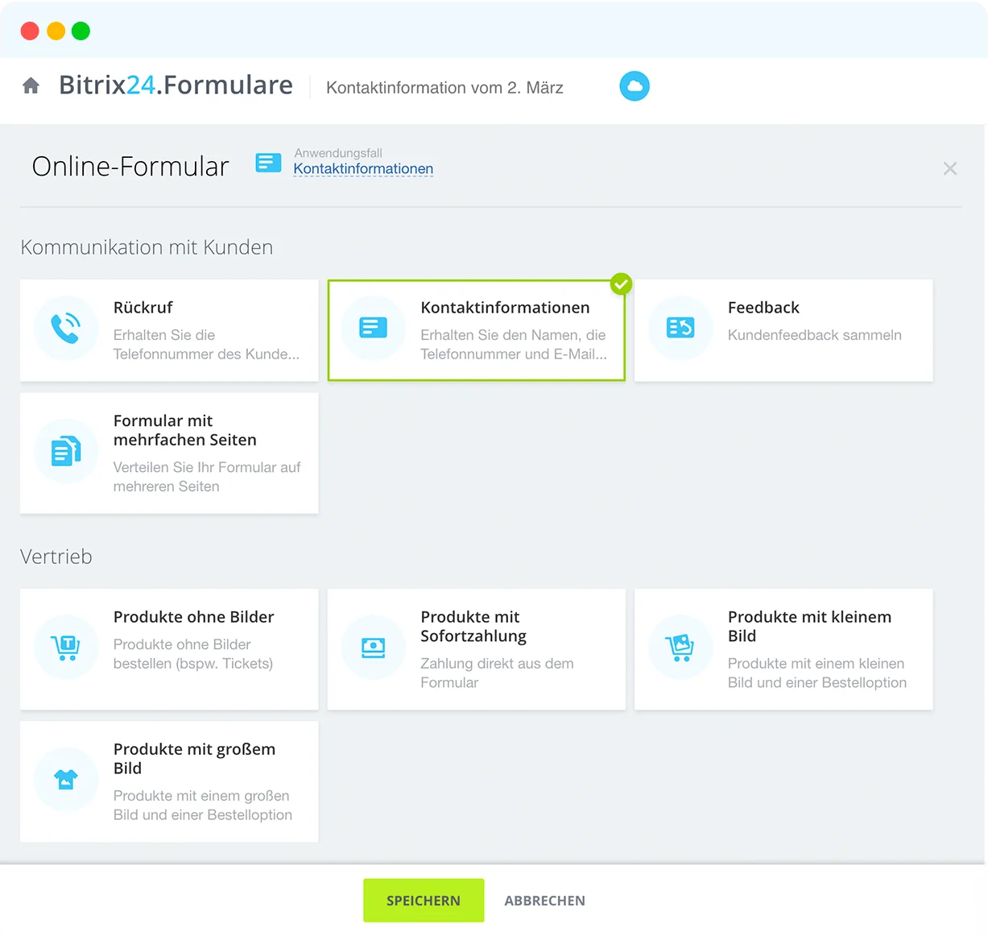Close the Online-Formular panel with X
The image size is (988, 936).
(x=950, y=168)
